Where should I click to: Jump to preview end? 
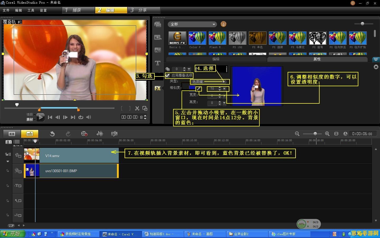pos(73,117)
